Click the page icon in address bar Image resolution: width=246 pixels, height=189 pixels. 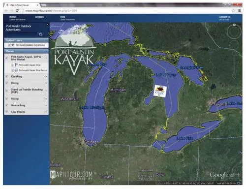click(x=23, y=11)
